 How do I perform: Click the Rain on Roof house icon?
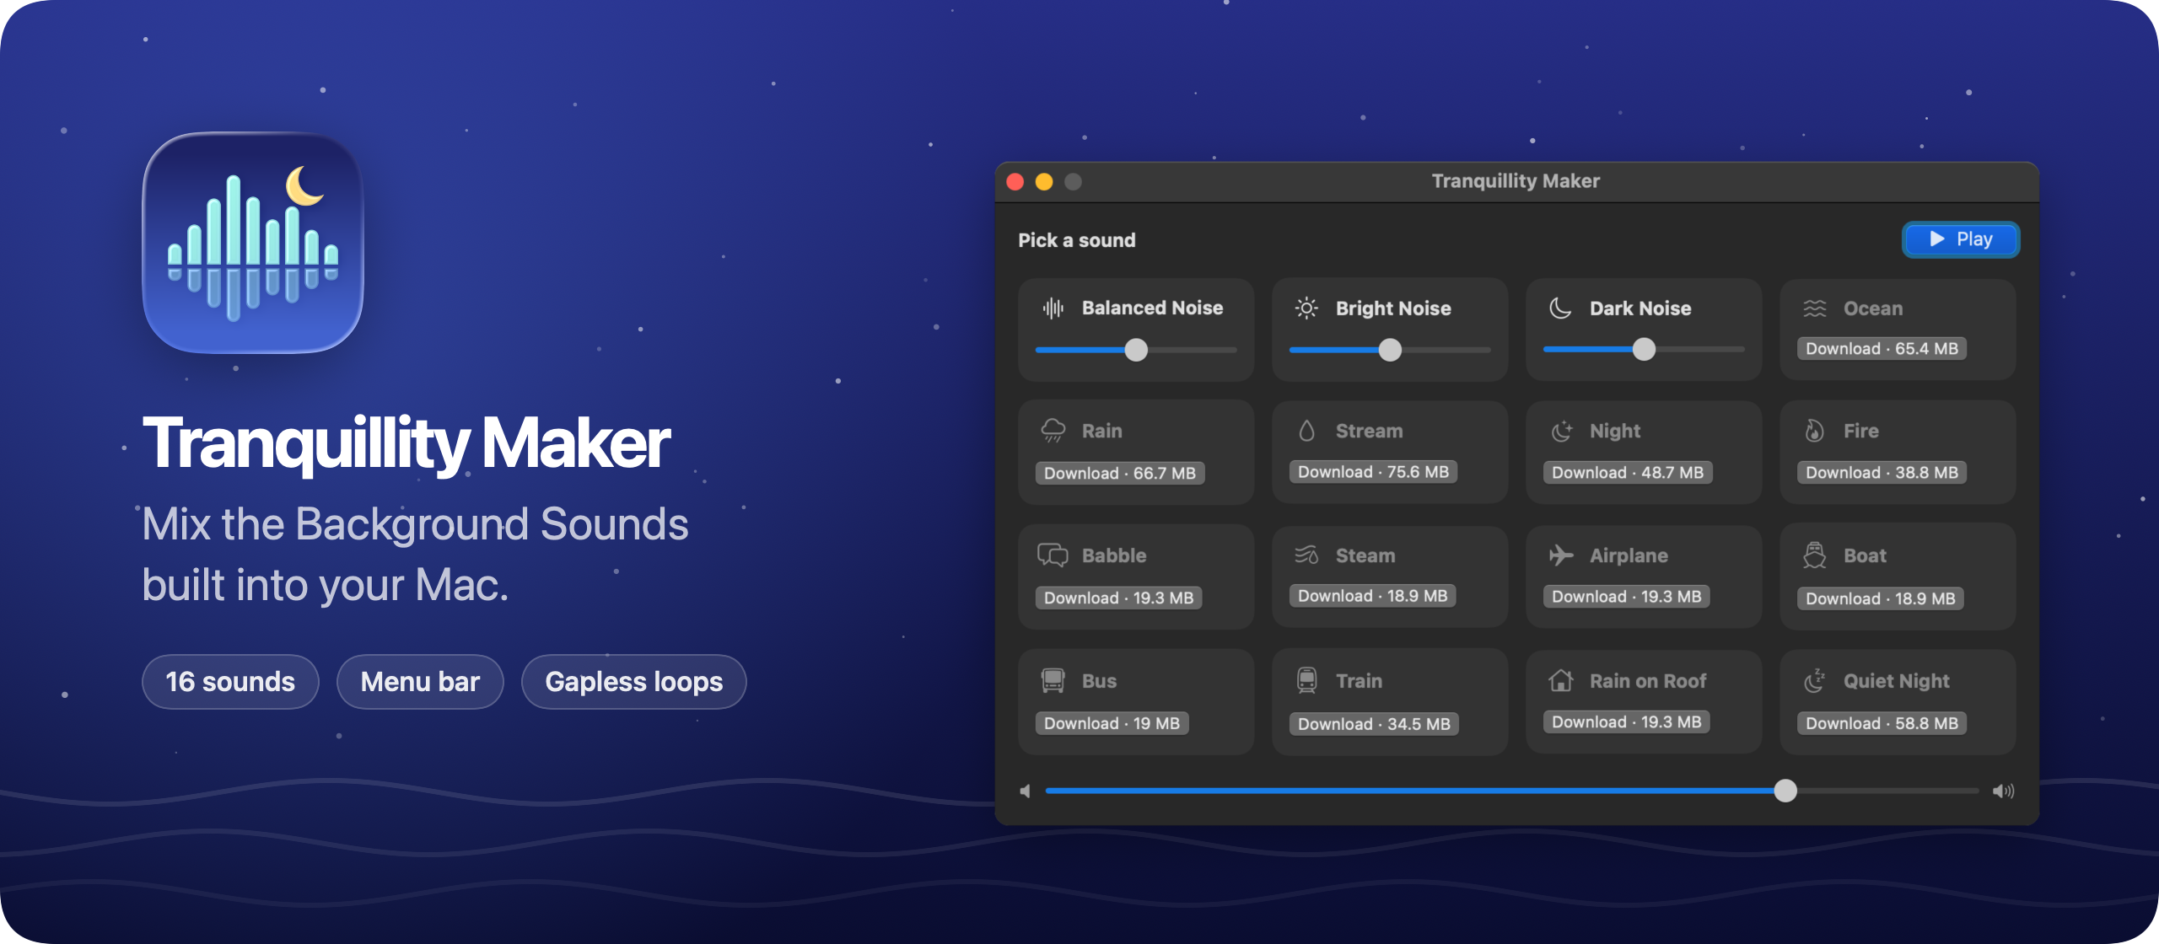[1561, 680]
